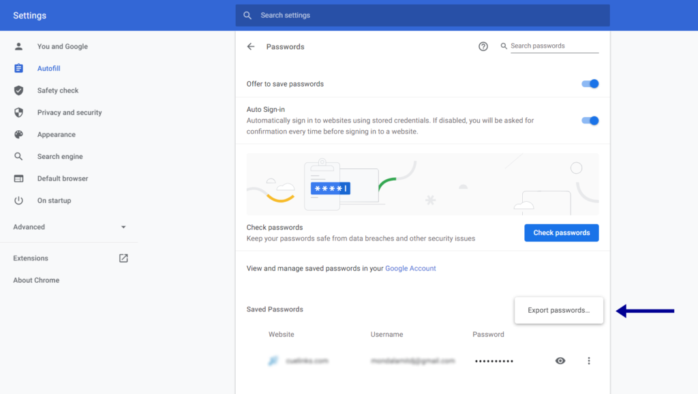698x394 pixels.
Task: Turn off Auto Sign-in
Action: click(x=590, y=120)
